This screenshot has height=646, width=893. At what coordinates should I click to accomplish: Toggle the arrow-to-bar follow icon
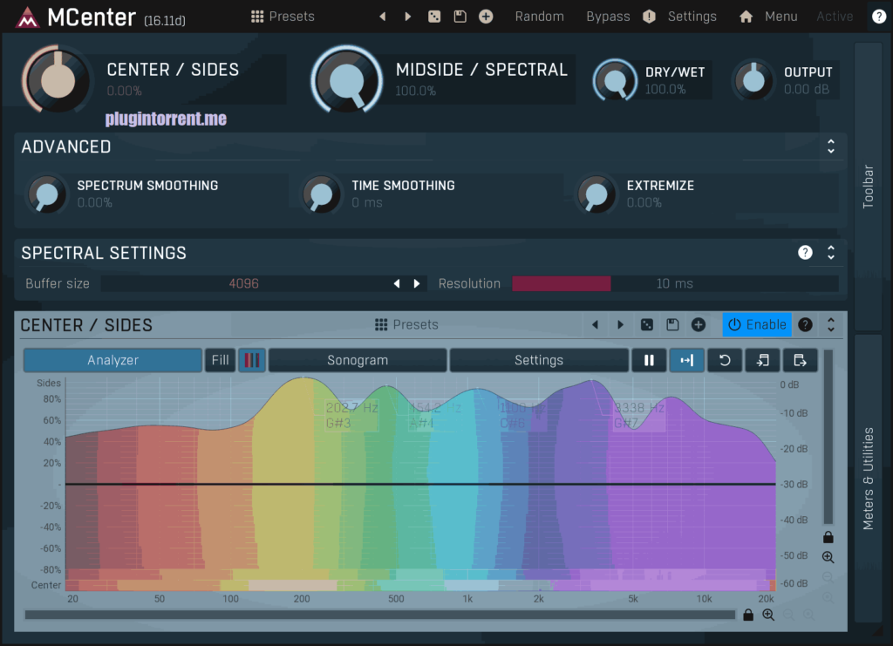click(687, 360)
